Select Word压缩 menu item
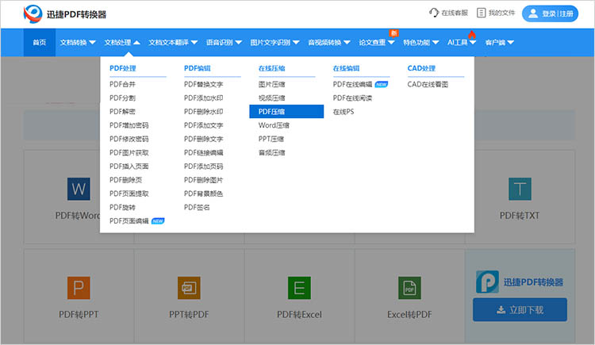 pos(274,125)
